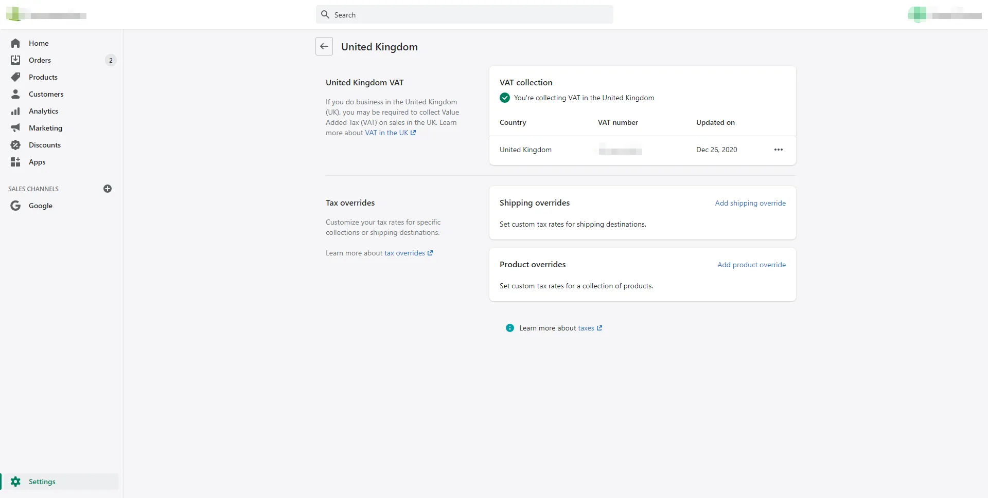Open Orders via its inbox icon
This screenshot has height=498, width=988.
click(15, 60)
